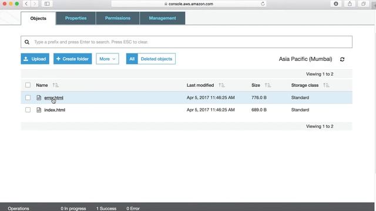Sort by Name column sort icon

(x=56, y=85)
